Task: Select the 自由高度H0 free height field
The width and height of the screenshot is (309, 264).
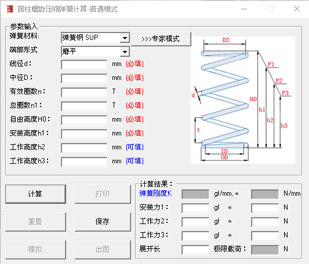Action: pos(84,120)
